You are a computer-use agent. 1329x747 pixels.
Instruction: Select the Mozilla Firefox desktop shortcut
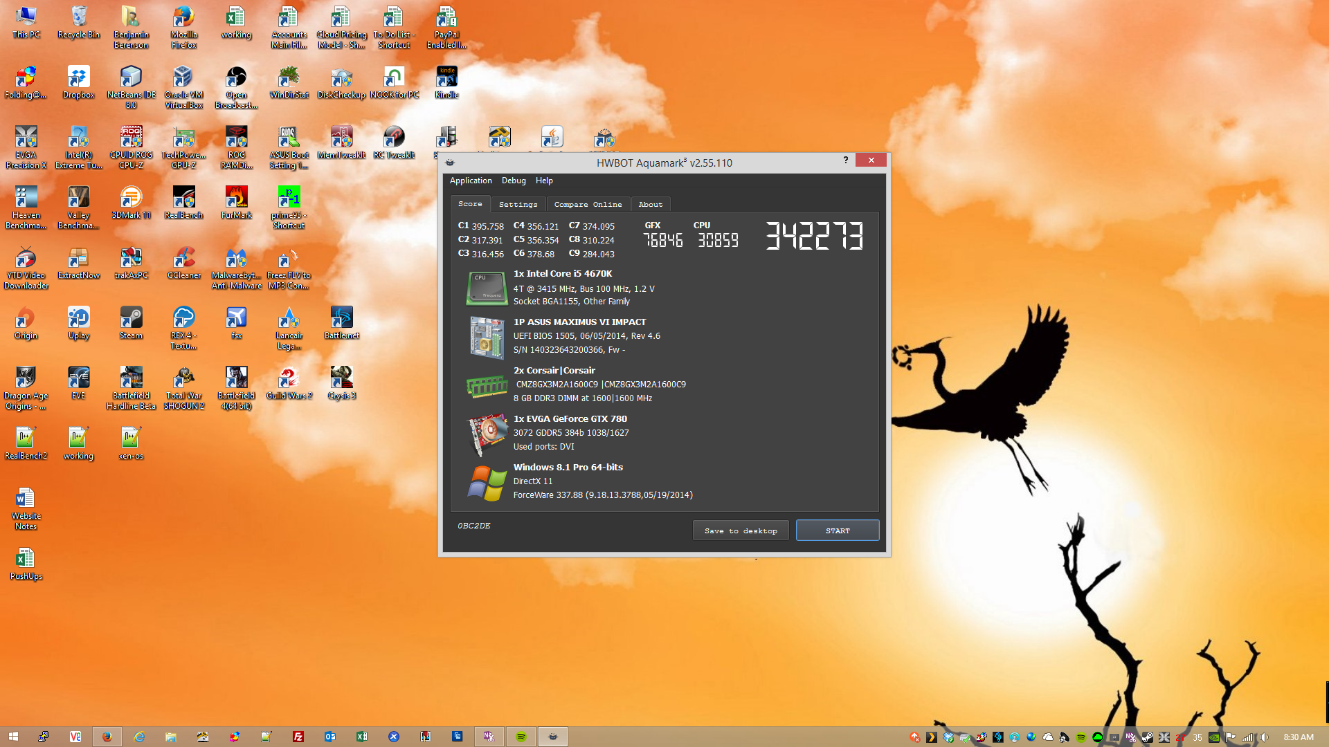click(183, 27)
